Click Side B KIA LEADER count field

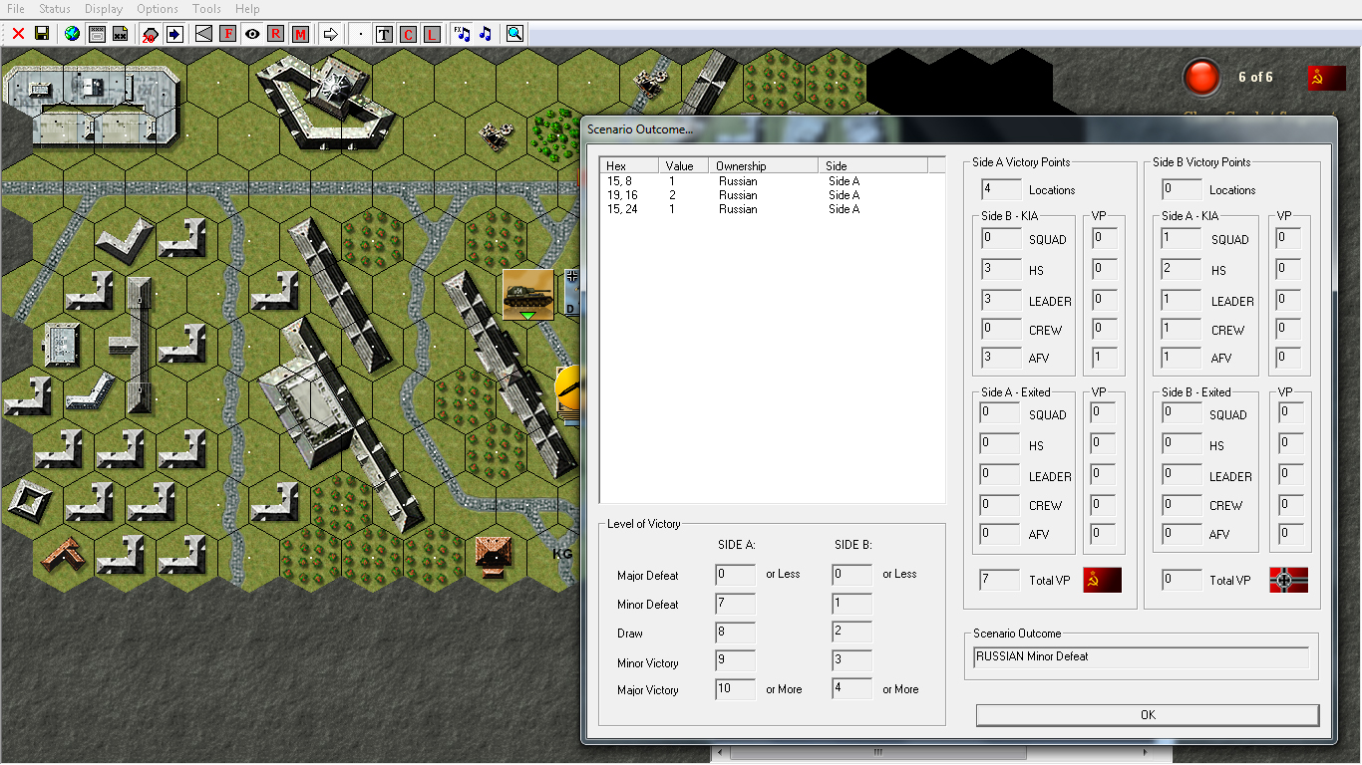[1001, 300]
